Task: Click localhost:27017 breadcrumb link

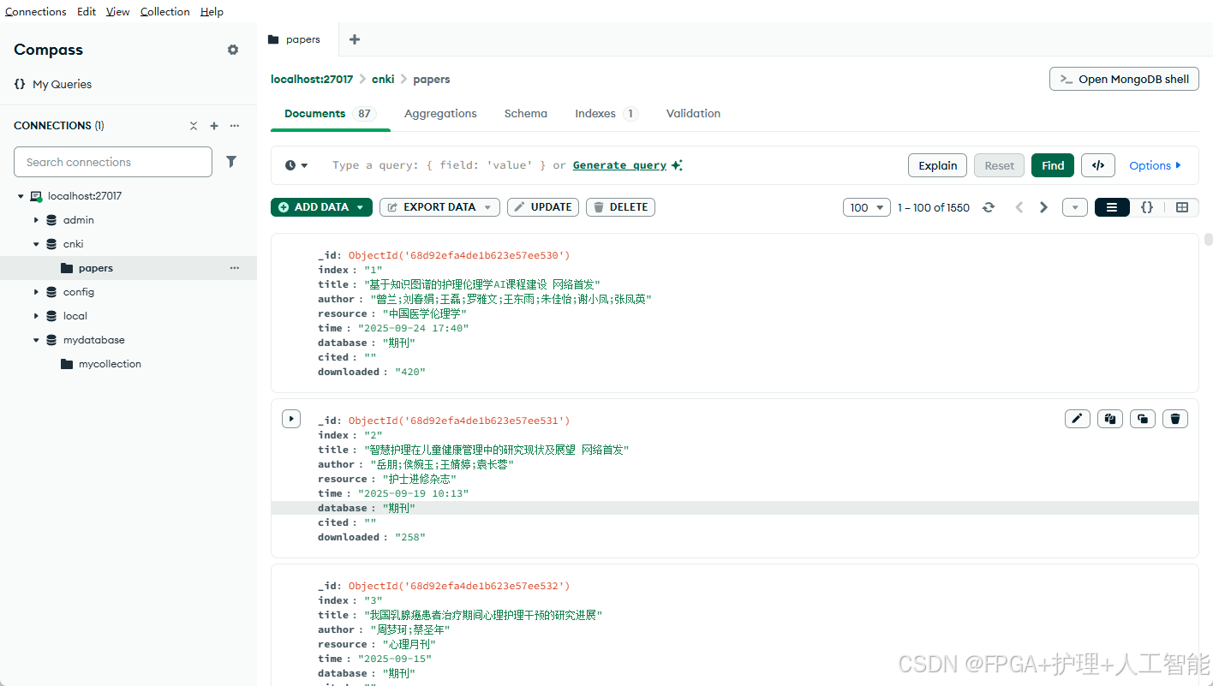Action: tap(312, 79)
